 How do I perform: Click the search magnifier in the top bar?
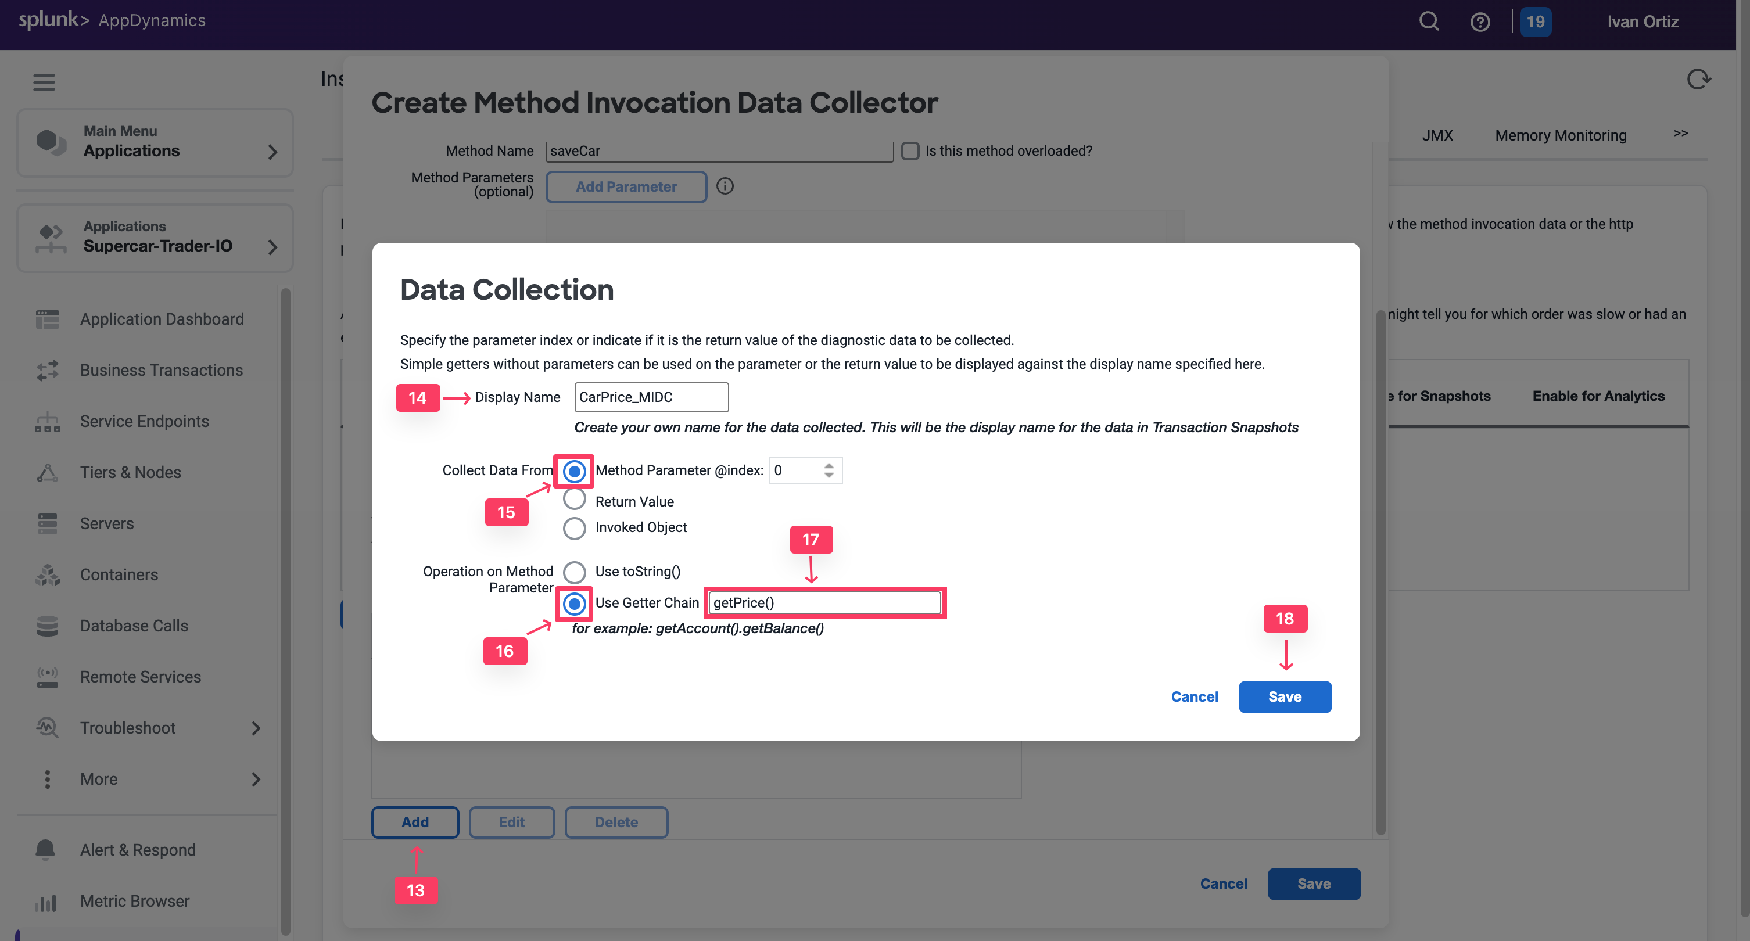(1428, 21)
